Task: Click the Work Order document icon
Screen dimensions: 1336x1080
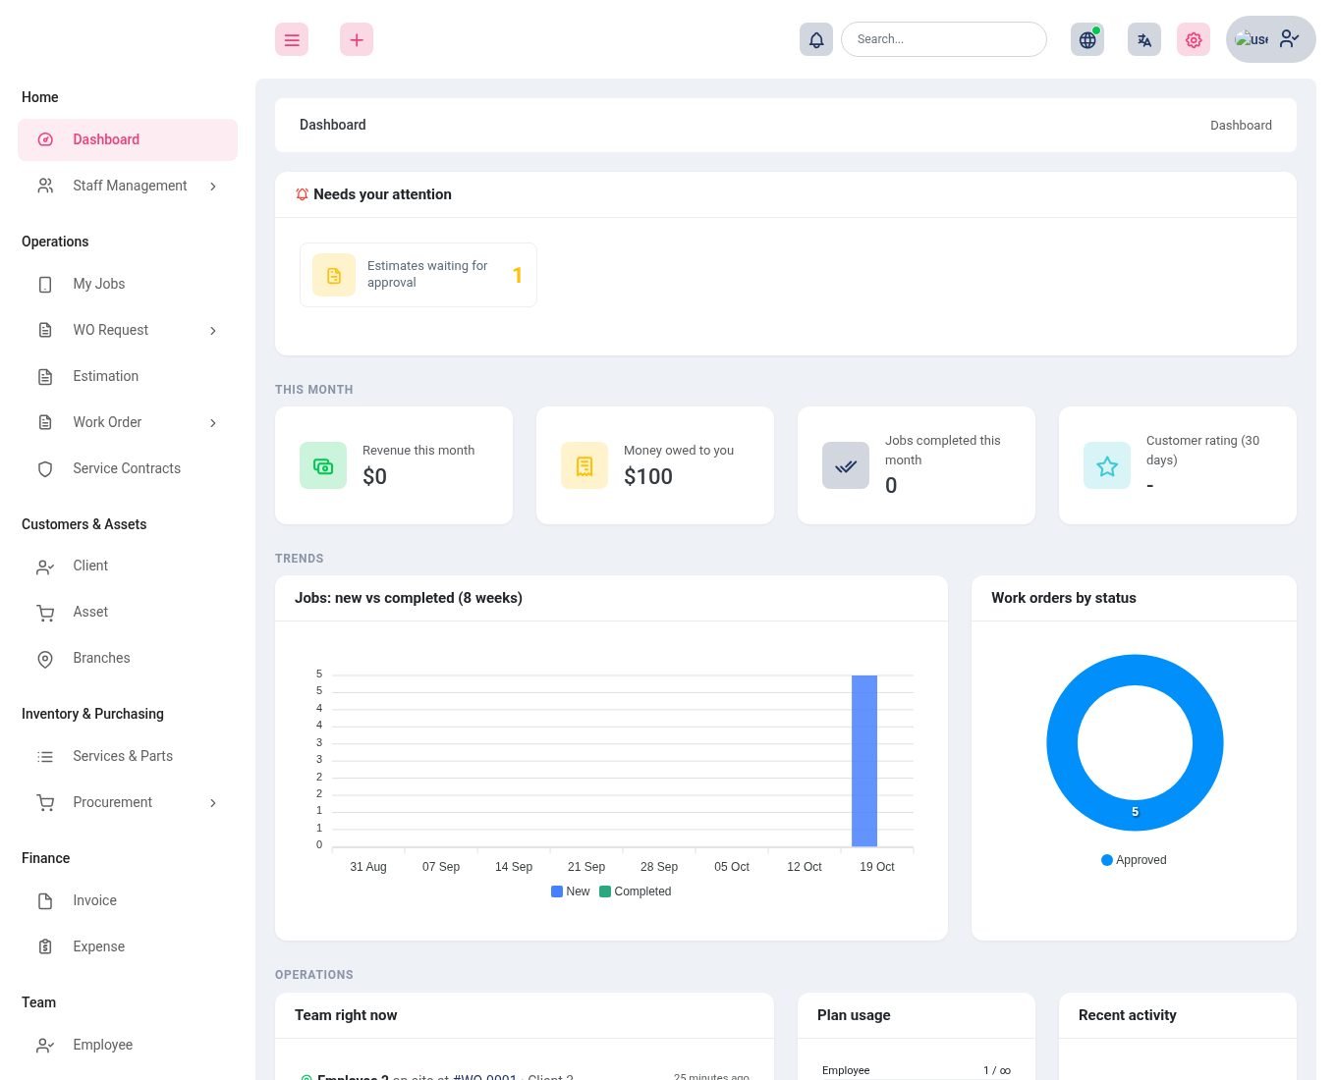Action: click(45, 422)
